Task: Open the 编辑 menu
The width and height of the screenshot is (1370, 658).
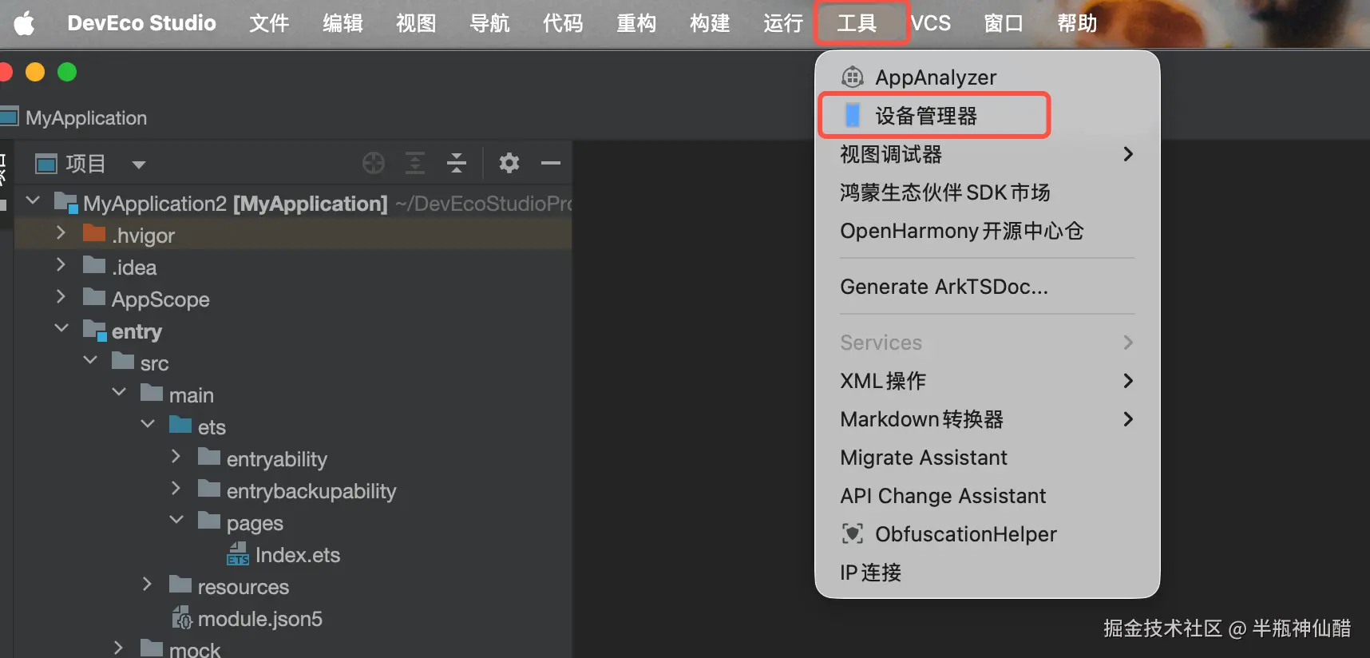Action: (342, 23)
